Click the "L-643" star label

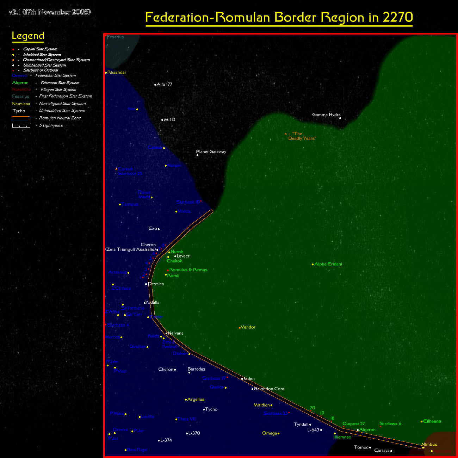pyautogui.click(x=313, y=430)
